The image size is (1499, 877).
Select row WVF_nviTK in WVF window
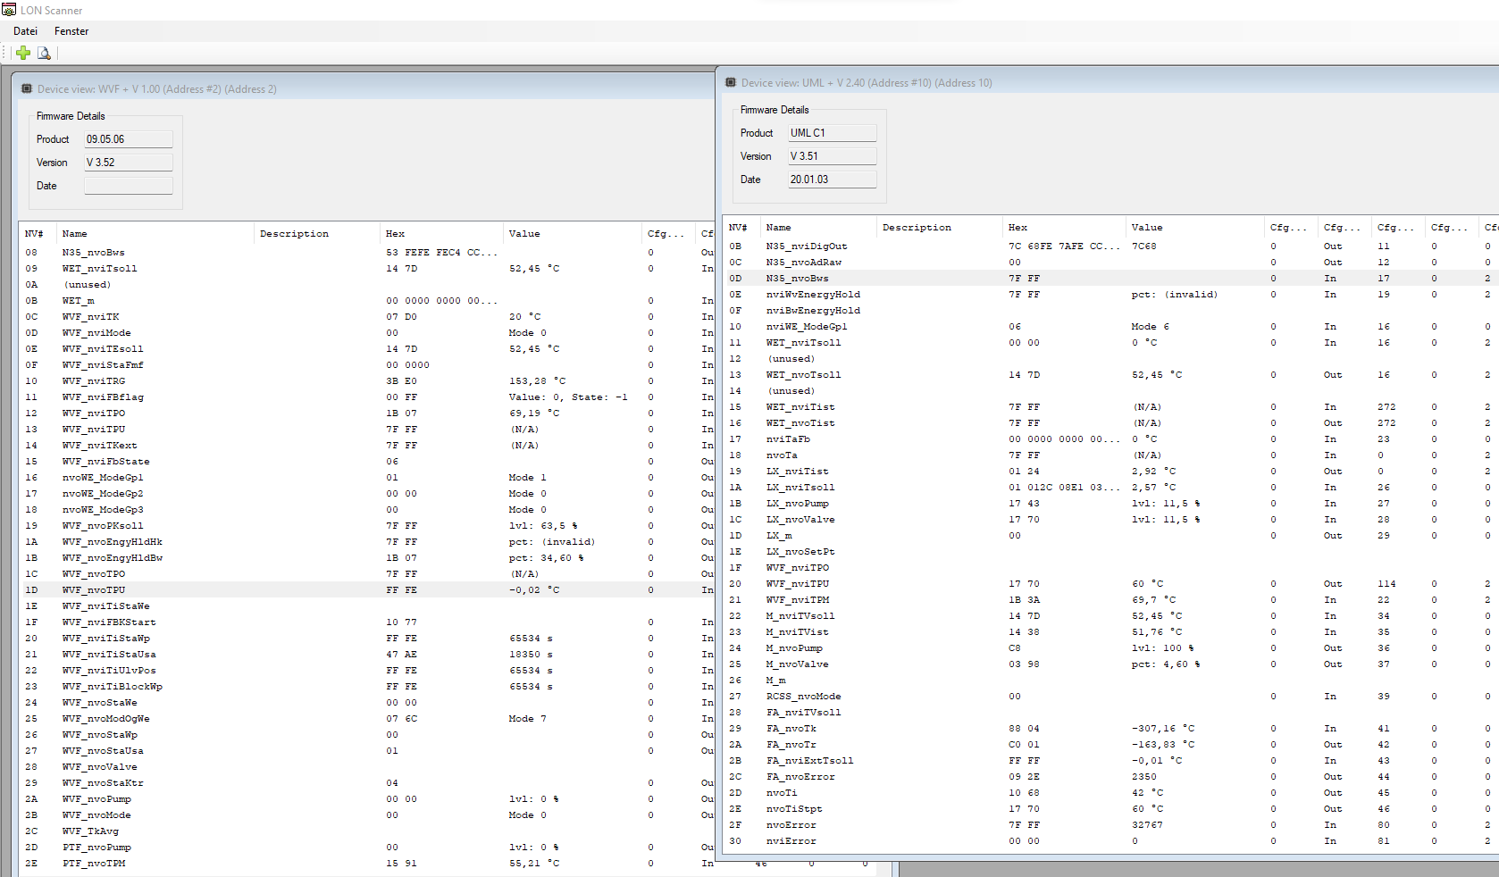point(368,317)
